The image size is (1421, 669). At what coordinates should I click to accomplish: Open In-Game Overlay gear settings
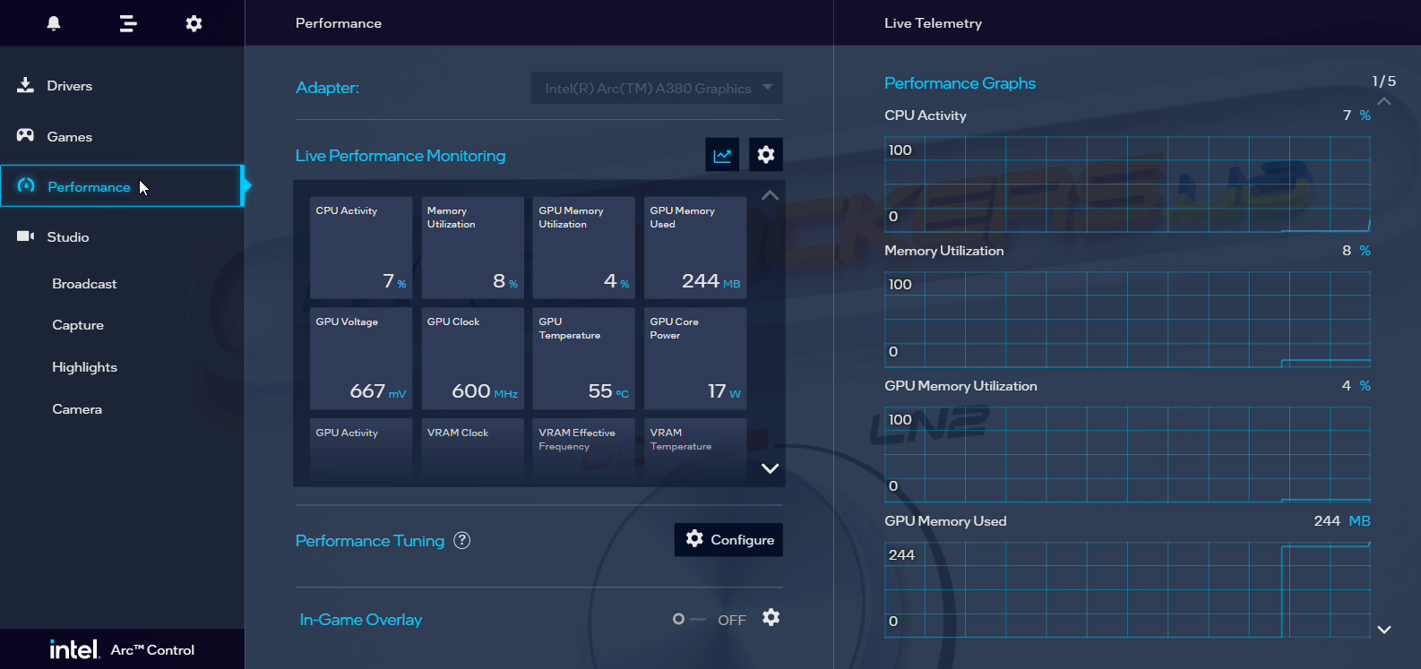(x=771, y=617)
